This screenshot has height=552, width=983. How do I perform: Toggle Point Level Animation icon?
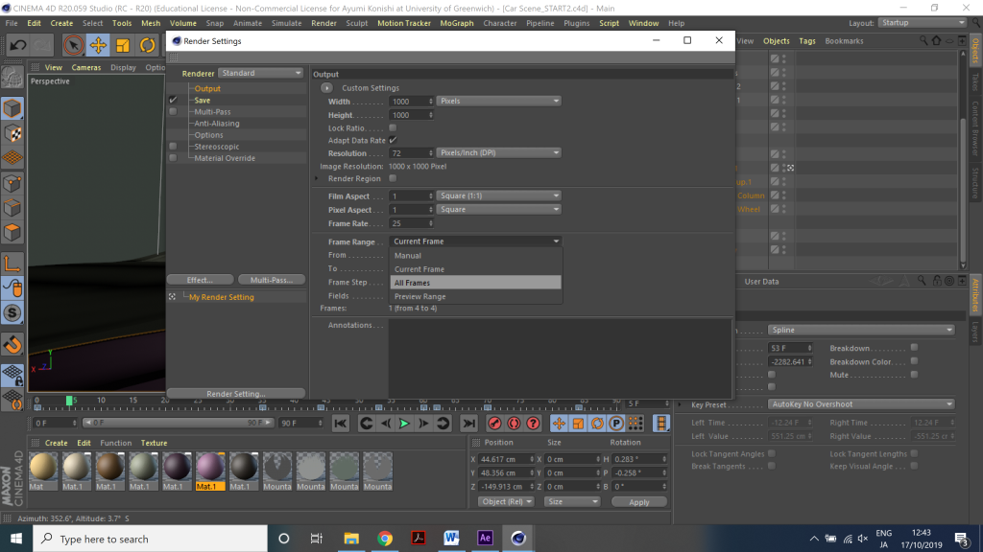tap(635, 424)
